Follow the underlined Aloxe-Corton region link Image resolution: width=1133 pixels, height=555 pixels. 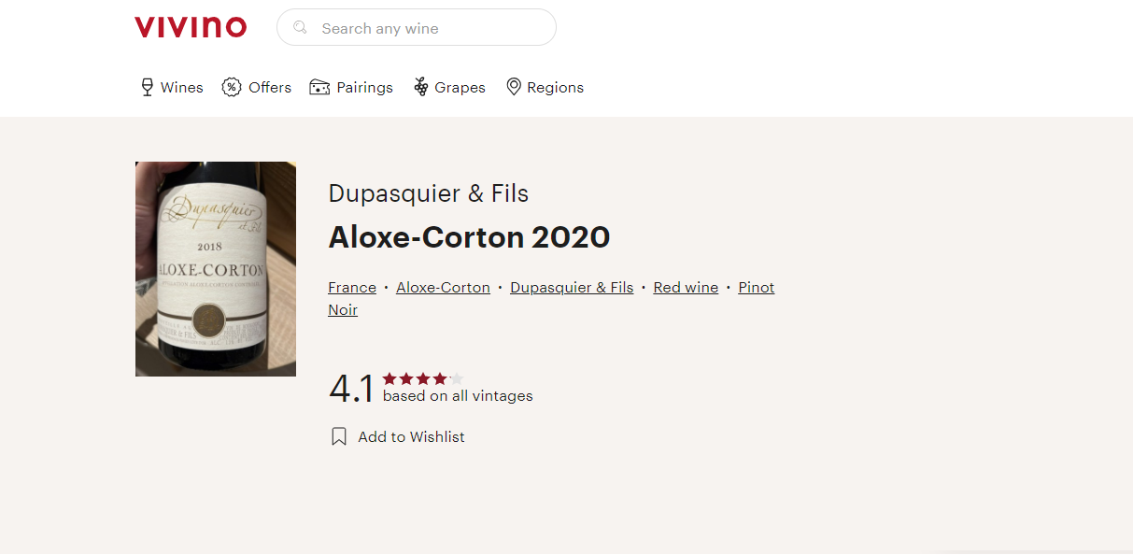[x=443, y=288]
